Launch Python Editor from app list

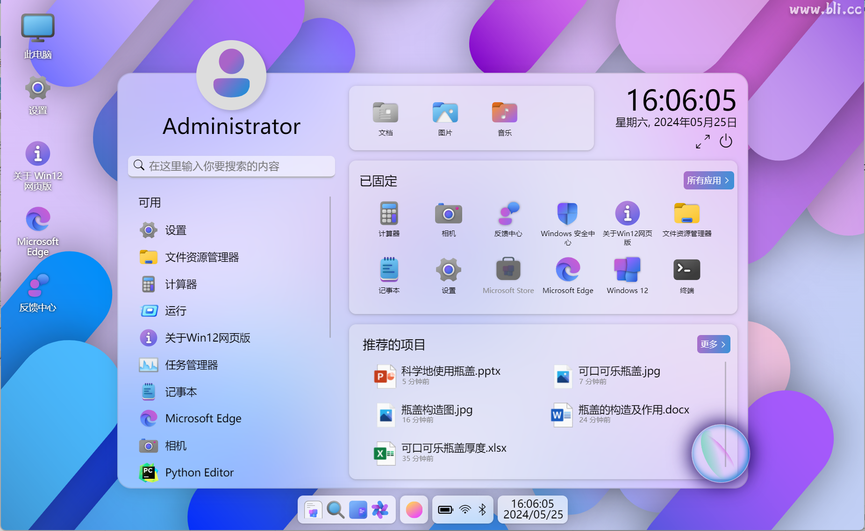click(199, 472)
